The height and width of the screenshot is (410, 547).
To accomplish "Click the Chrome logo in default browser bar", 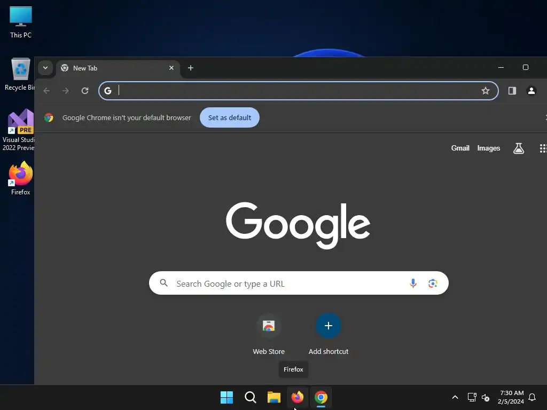I will tap(49, 117).
